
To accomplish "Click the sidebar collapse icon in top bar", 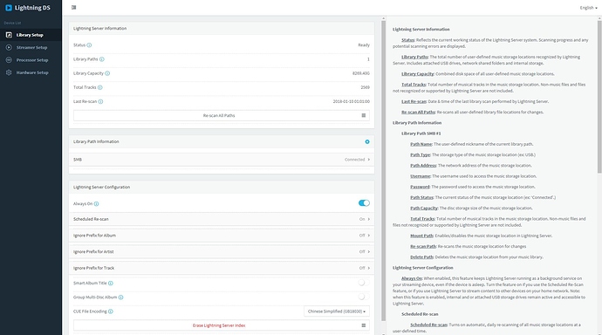I will [x=73, y=7].
